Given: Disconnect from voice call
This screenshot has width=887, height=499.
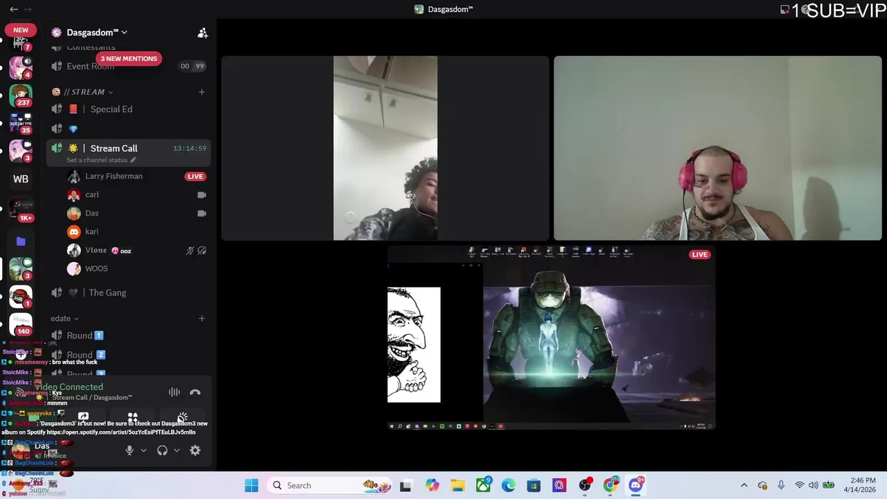Looking at the screenshot, I should point(195,392).
